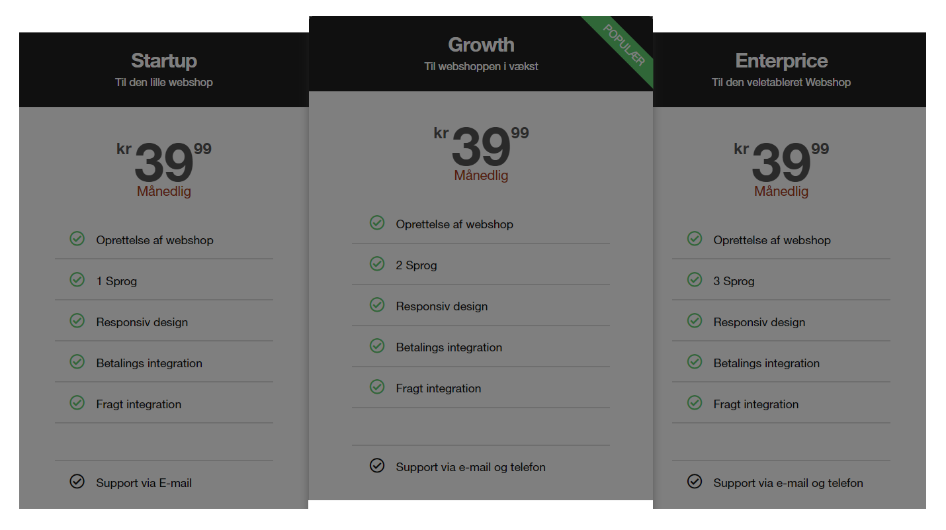Click Månedlig under the Growth price

coord(481,176)
